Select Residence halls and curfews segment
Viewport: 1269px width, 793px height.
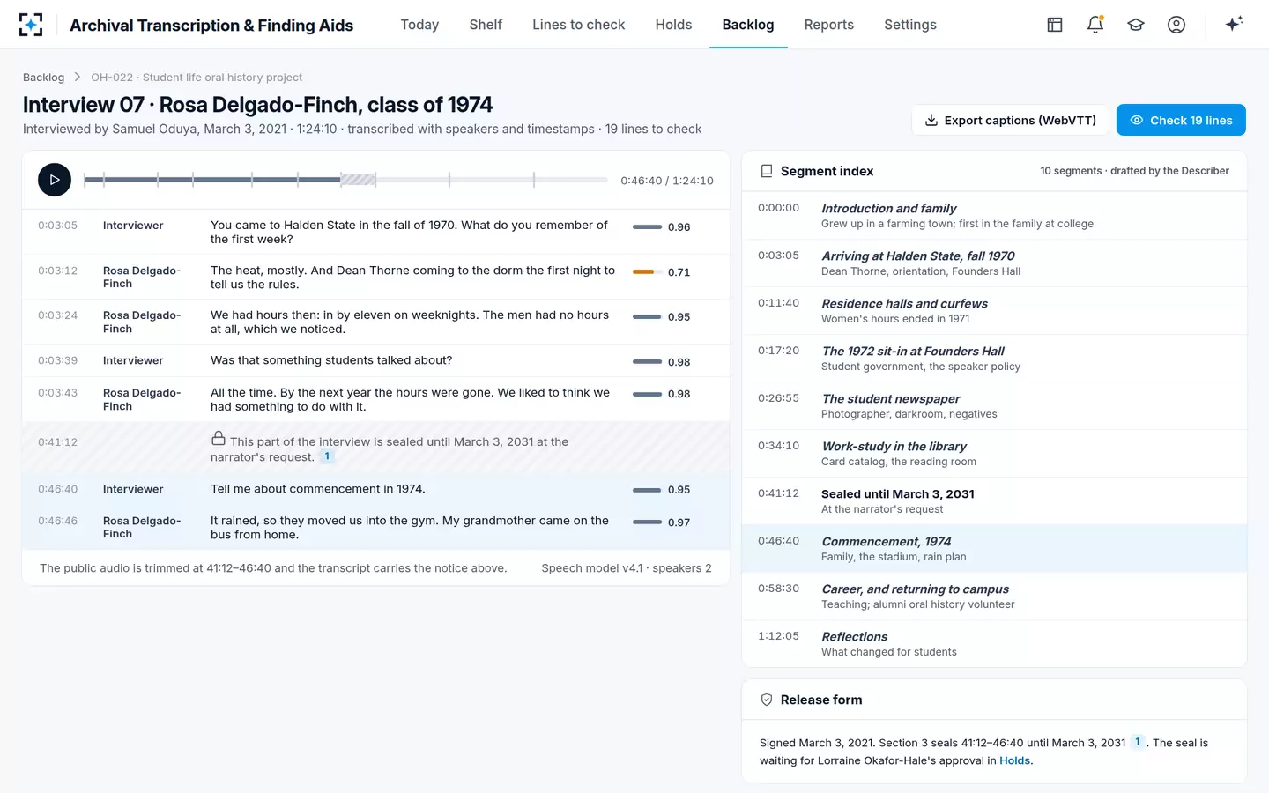[x=994, y=310]
